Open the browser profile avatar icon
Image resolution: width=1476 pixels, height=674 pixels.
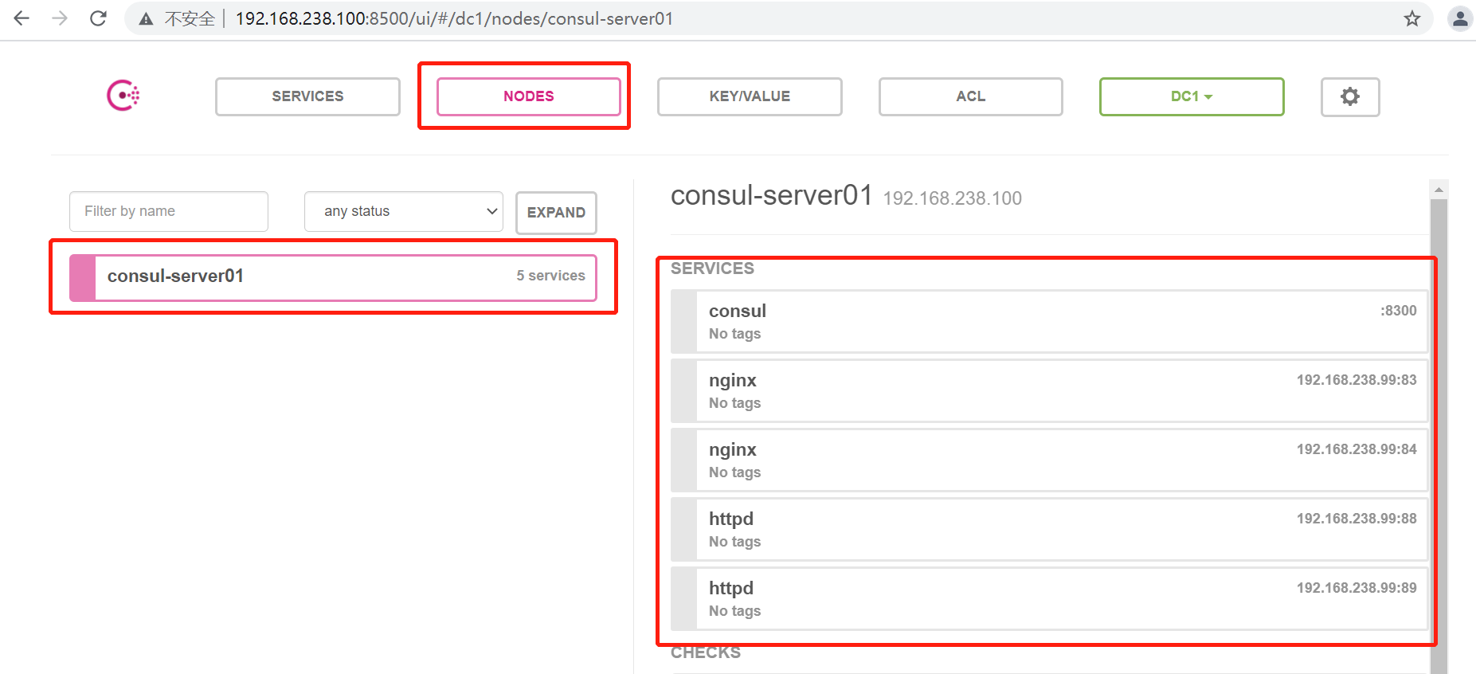point(1460,18)
